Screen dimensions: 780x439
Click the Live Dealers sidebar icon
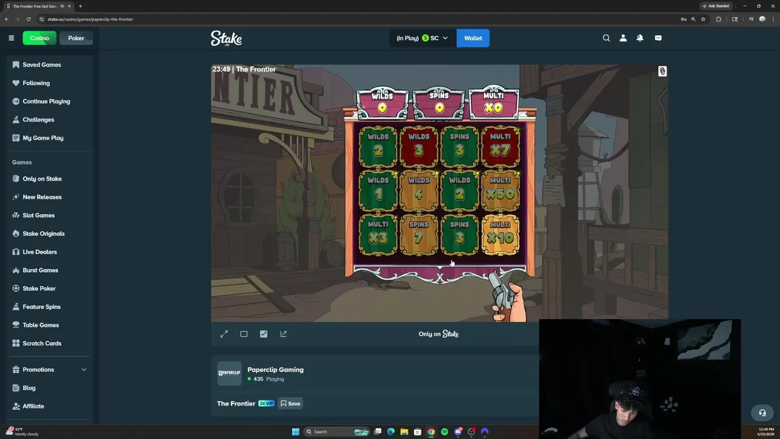coord(16,252)
